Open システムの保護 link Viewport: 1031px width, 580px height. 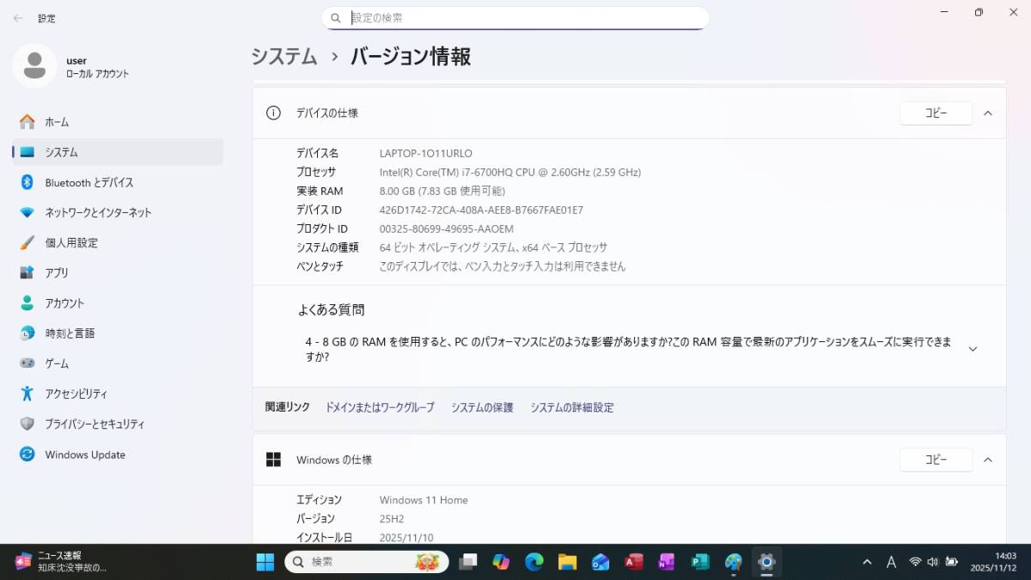[482, 407]
